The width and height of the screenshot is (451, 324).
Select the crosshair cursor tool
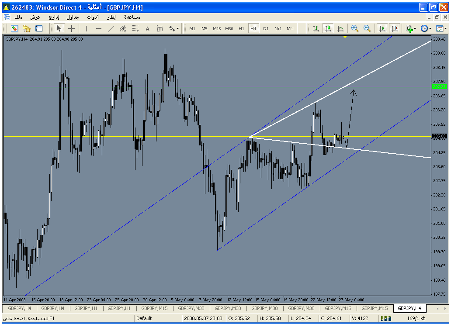point(71,28)
